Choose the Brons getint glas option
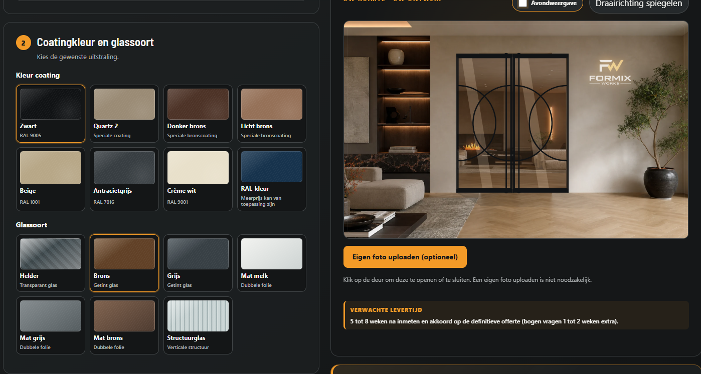Viewport: 701px width, 374px height. 124,263
